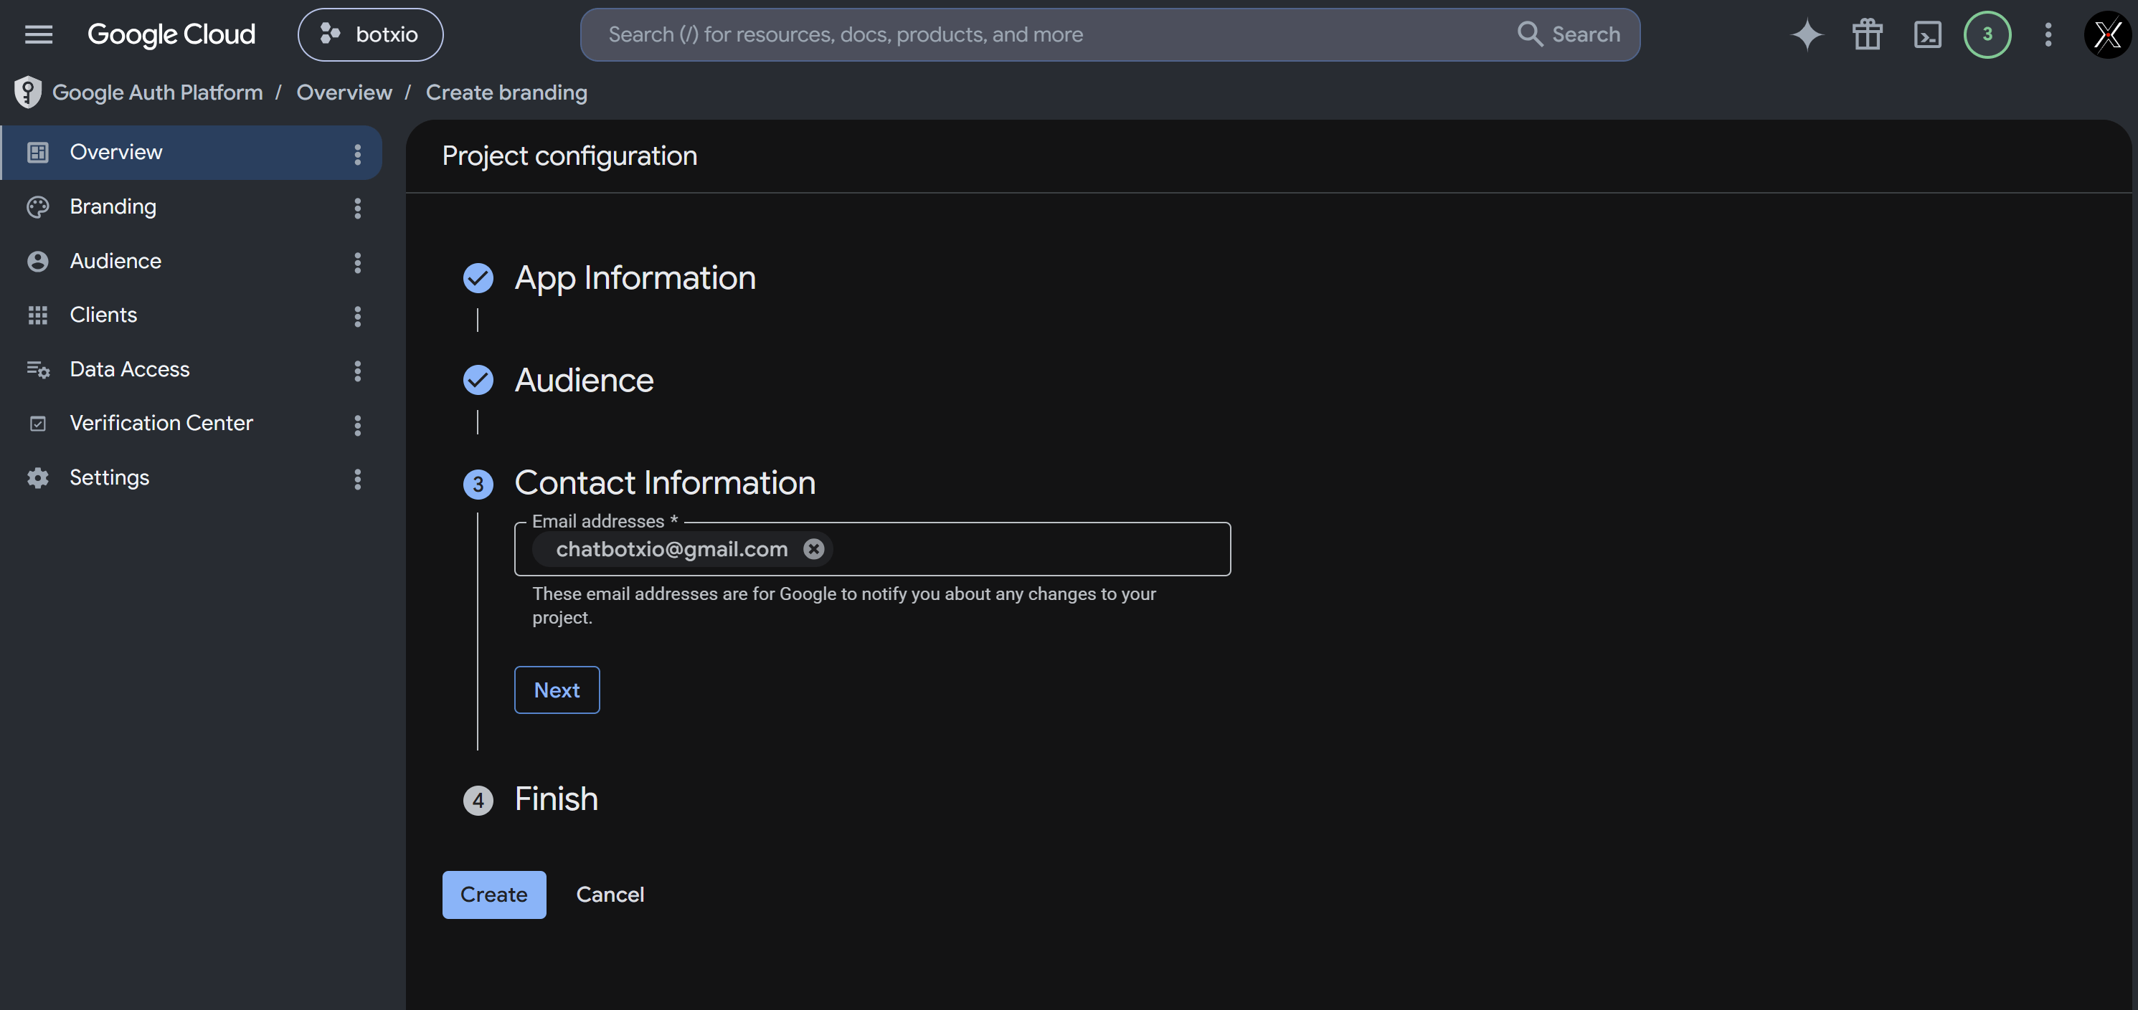Open Settings in the sidebar
The width and height of the screenshot is (2138, 1010).
tap(191, 477)
